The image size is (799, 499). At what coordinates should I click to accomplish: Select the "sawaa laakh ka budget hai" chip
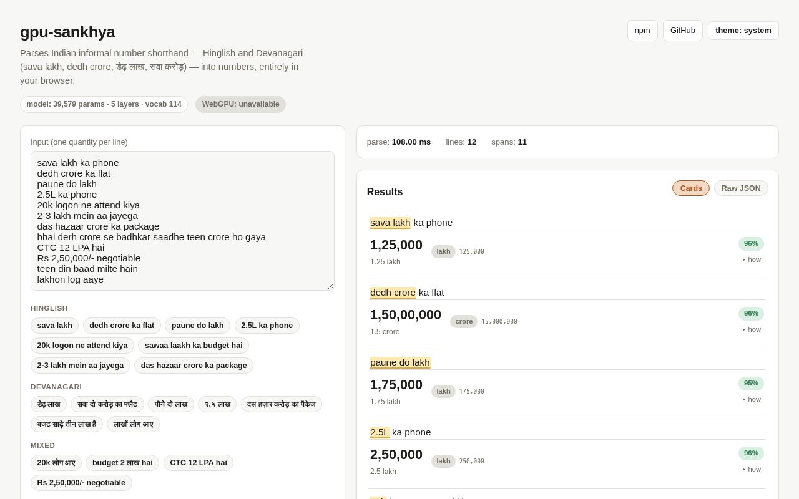[194, 346]
